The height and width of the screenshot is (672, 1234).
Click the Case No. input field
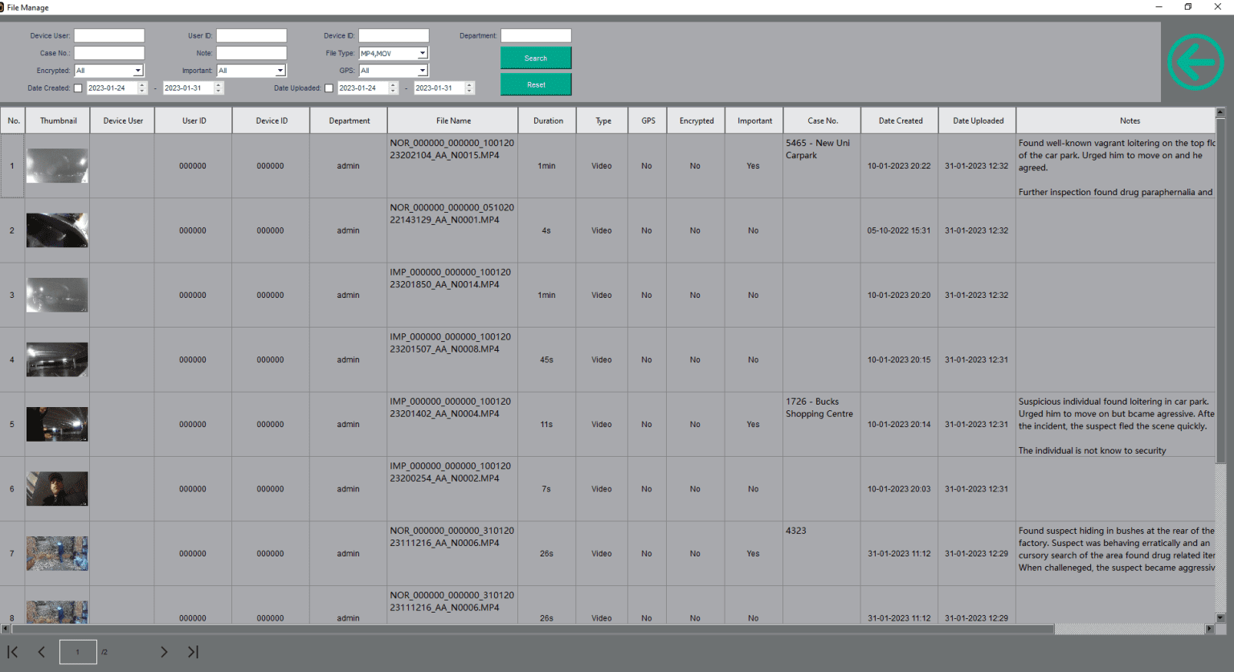point(109,53)
